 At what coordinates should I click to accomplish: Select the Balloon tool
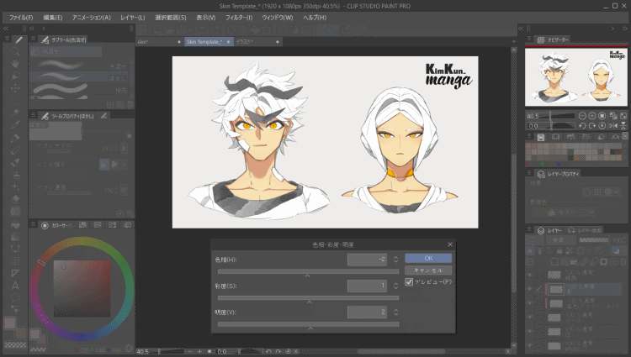tap(15, 297)
